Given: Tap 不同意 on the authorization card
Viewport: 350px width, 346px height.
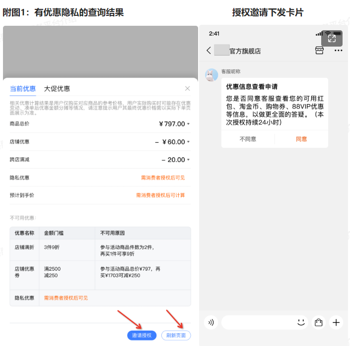Looking at the screenshot, I should tap(248, 139).
